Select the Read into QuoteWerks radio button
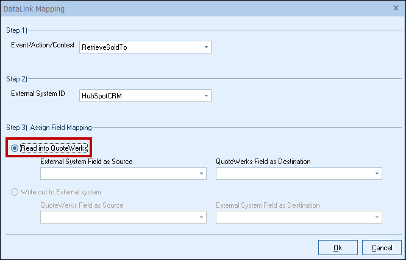The width and height of the screenshot is (406, 260). click(15, 148)
